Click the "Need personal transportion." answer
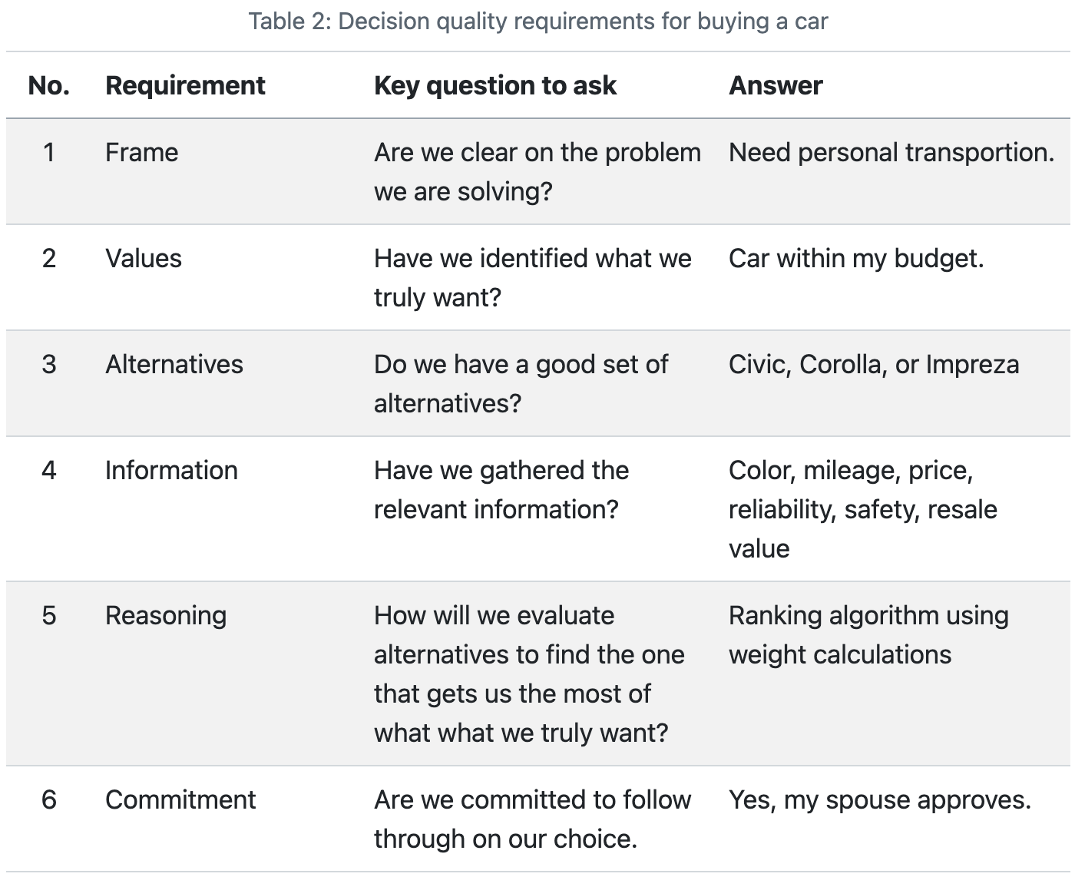The width and height of the screenshot is (1075, 877). point(891,152)
